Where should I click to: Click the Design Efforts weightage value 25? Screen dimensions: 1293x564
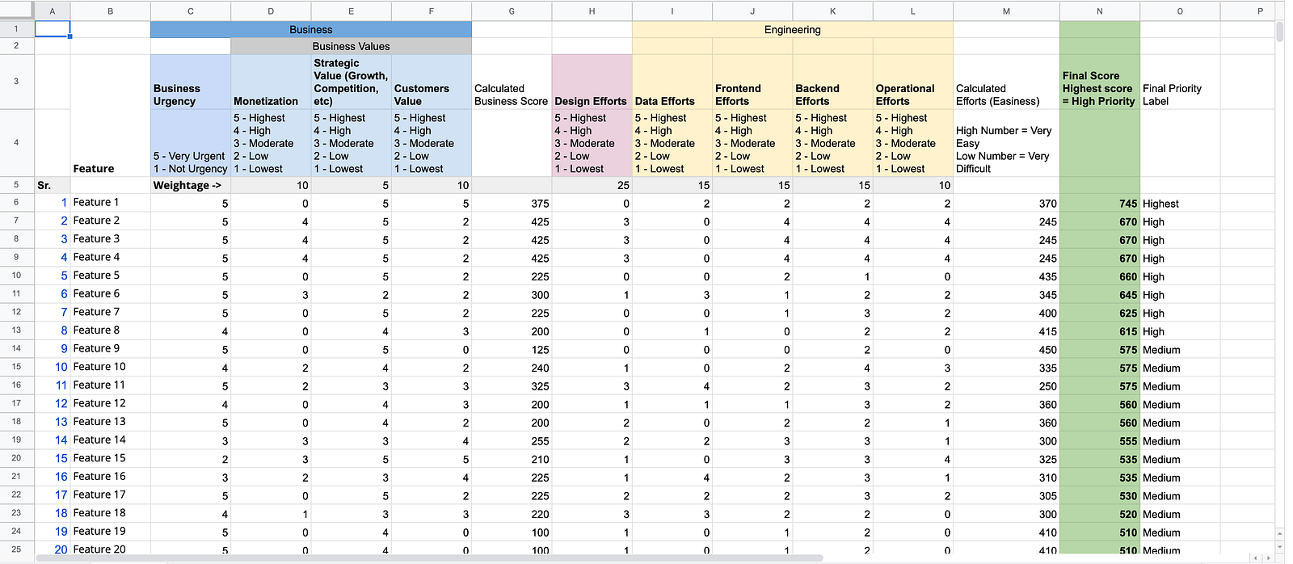click(x=592, y=185)
